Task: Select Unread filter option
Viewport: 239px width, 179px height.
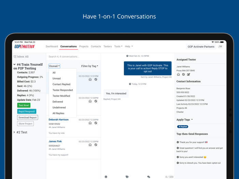Action: [62, 78]
